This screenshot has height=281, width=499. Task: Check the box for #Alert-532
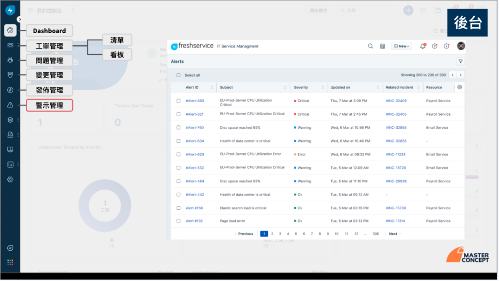(x=179, y=168)
